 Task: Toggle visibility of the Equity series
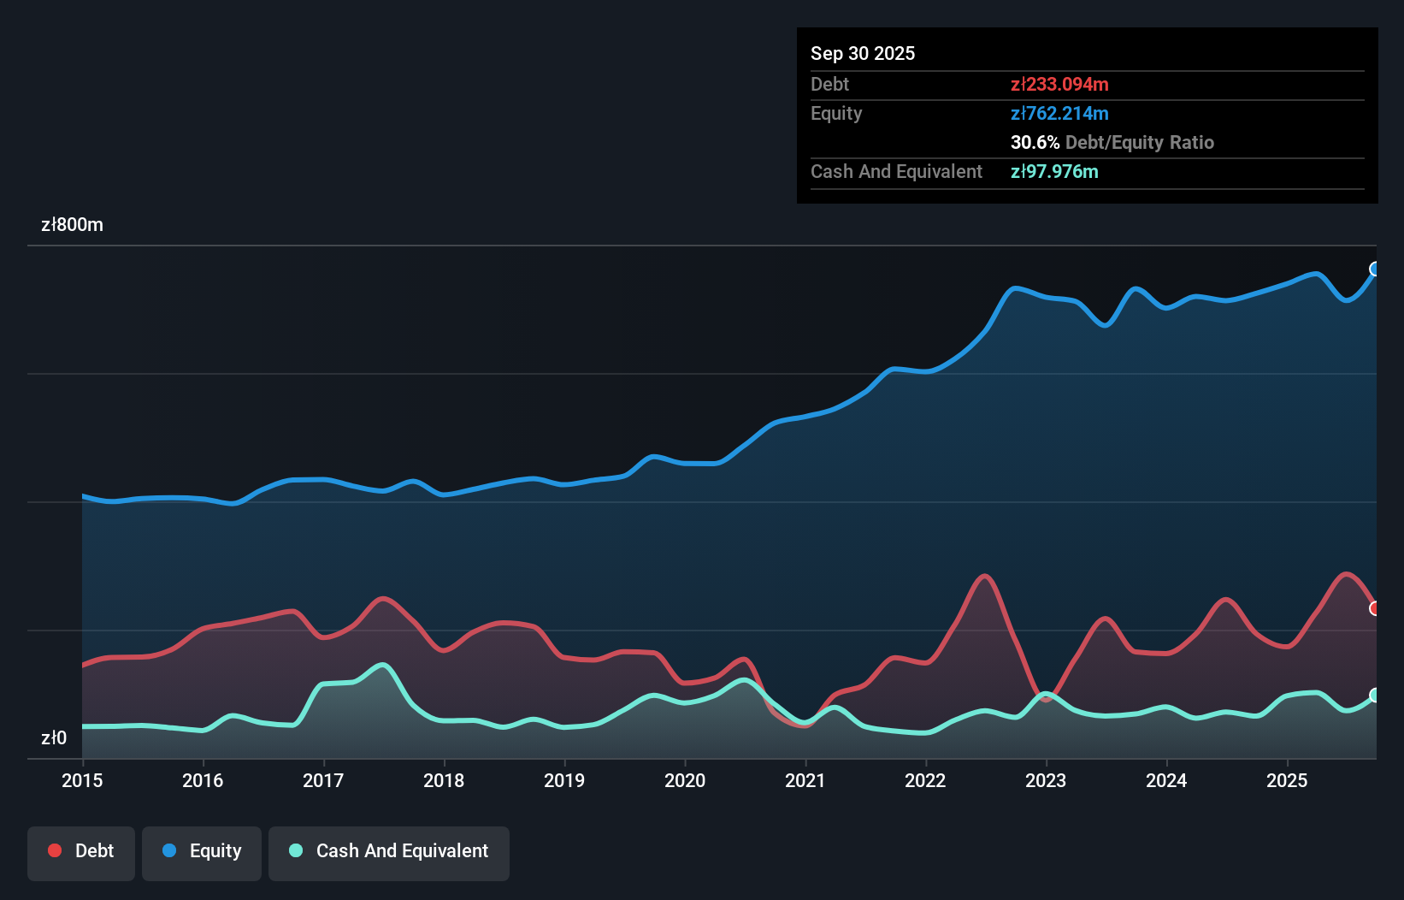[x=201, y=853]
